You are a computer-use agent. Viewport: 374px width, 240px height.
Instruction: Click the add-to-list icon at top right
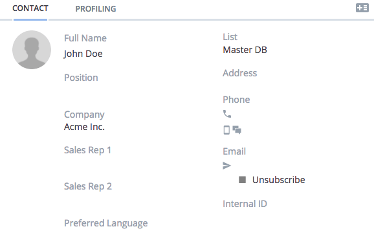(x=362, y=8)
